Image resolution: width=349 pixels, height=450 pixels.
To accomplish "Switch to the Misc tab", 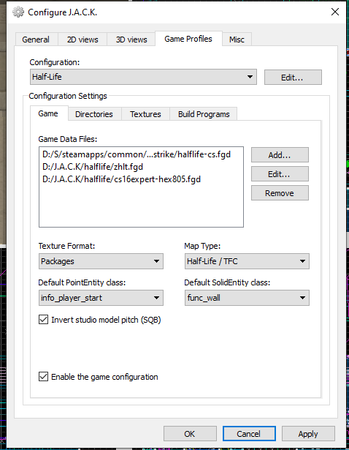I will coord(237,40).
